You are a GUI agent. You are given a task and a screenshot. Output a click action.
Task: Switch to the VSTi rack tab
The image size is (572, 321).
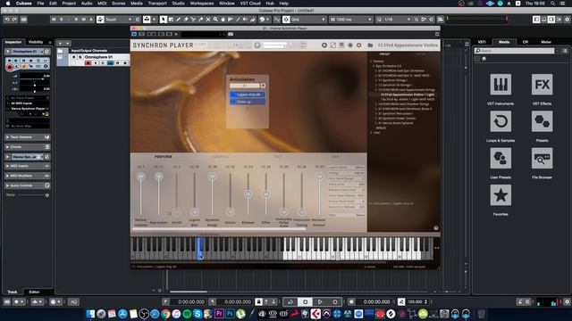tap(482, 42)
